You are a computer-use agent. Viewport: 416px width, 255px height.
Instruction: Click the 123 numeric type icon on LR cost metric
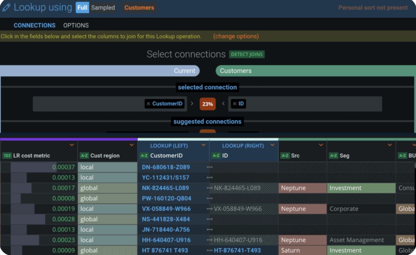tap(7, 156)
